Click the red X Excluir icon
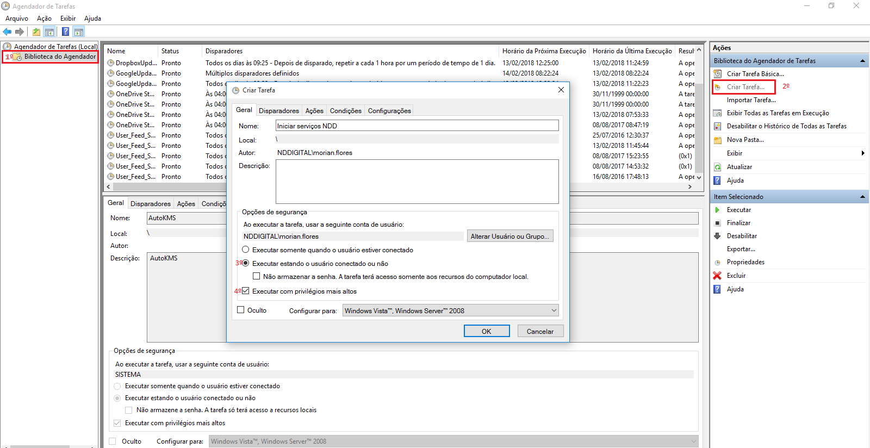 (x=717, y=276)
